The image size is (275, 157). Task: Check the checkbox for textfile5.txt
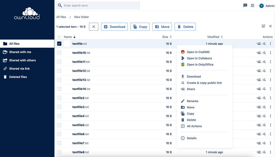59,125
